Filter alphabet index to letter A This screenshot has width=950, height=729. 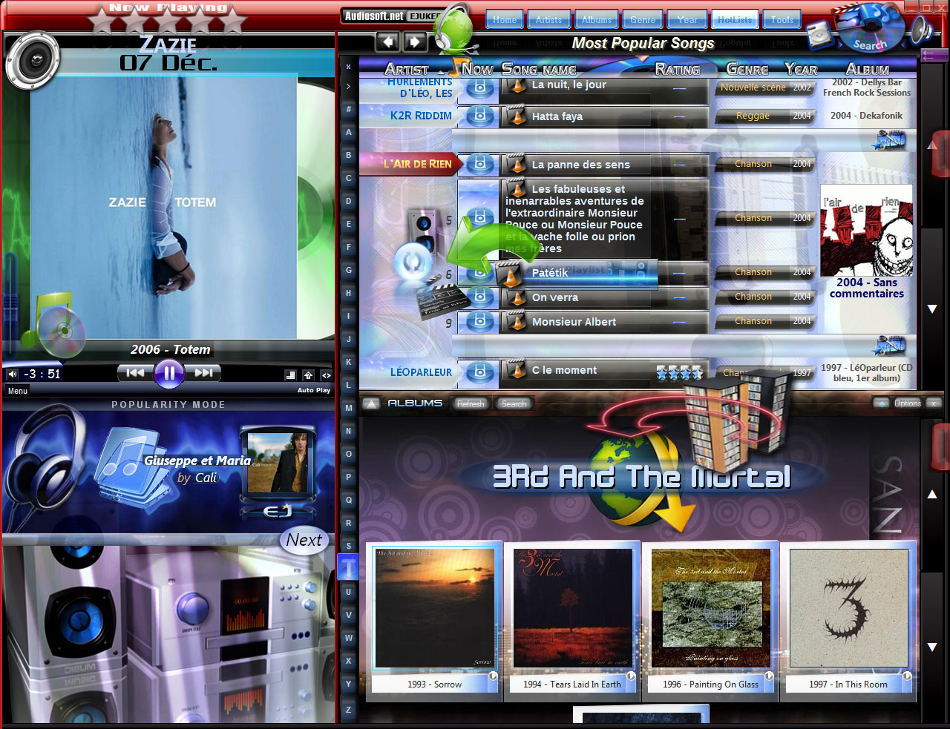348,132
